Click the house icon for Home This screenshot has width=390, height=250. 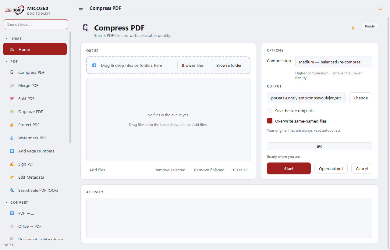[12, 49]
